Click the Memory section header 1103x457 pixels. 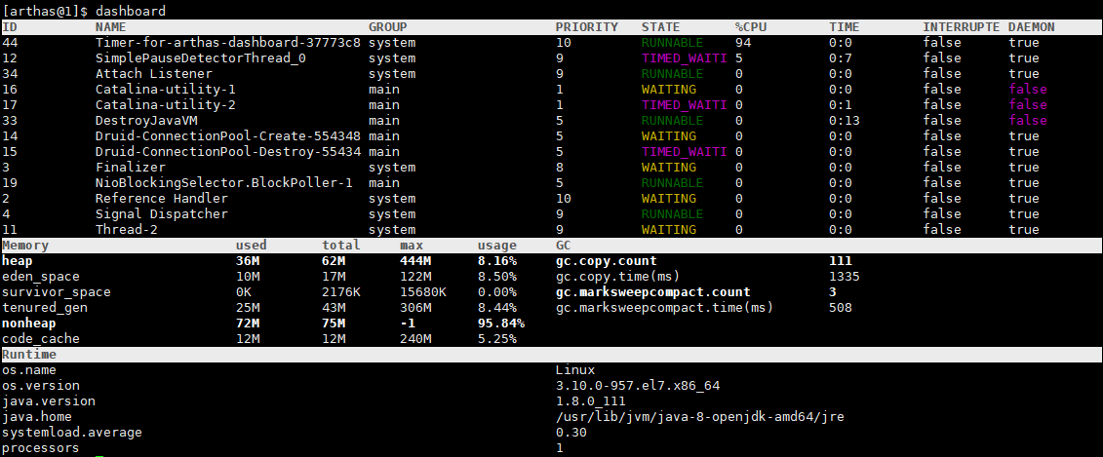click(x=25, y=246)
